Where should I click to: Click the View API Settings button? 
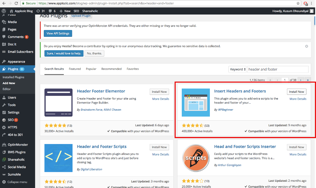point(58,33)
